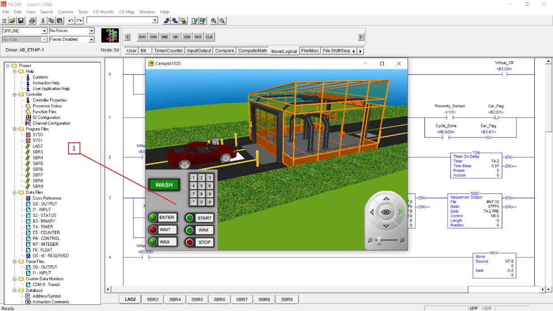553x311 pixels.
Task: Rotate Carwash camera left with left arrow
Action: pyautogui.click(x=372, y=213)
